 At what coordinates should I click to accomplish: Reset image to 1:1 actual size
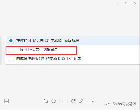tap(62, 101)
